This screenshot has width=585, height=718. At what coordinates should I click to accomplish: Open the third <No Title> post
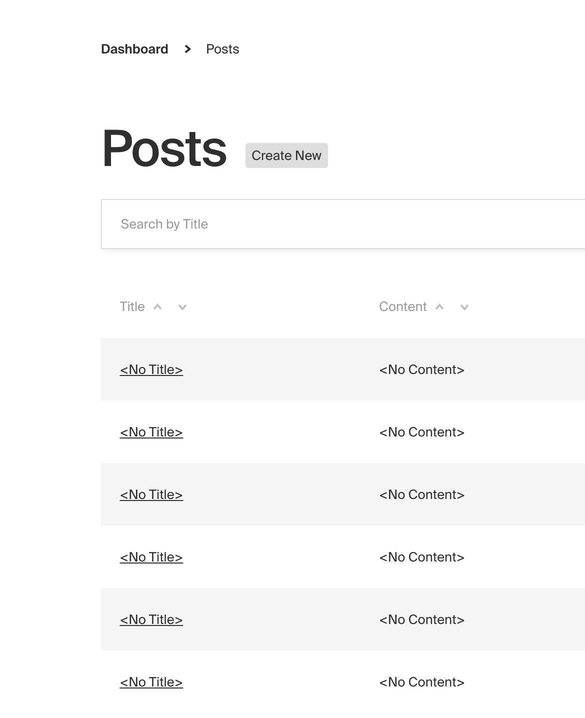151,494
